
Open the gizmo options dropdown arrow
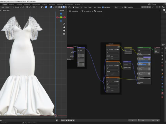pos(48,7)
